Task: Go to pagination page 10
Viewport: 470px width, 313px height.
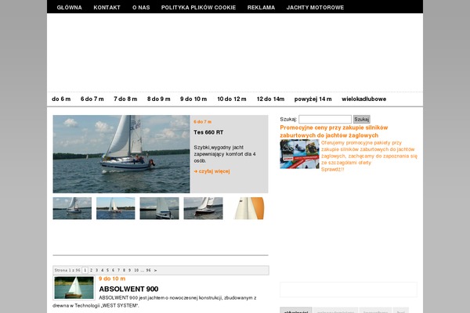Action: [x=136, y=270]
